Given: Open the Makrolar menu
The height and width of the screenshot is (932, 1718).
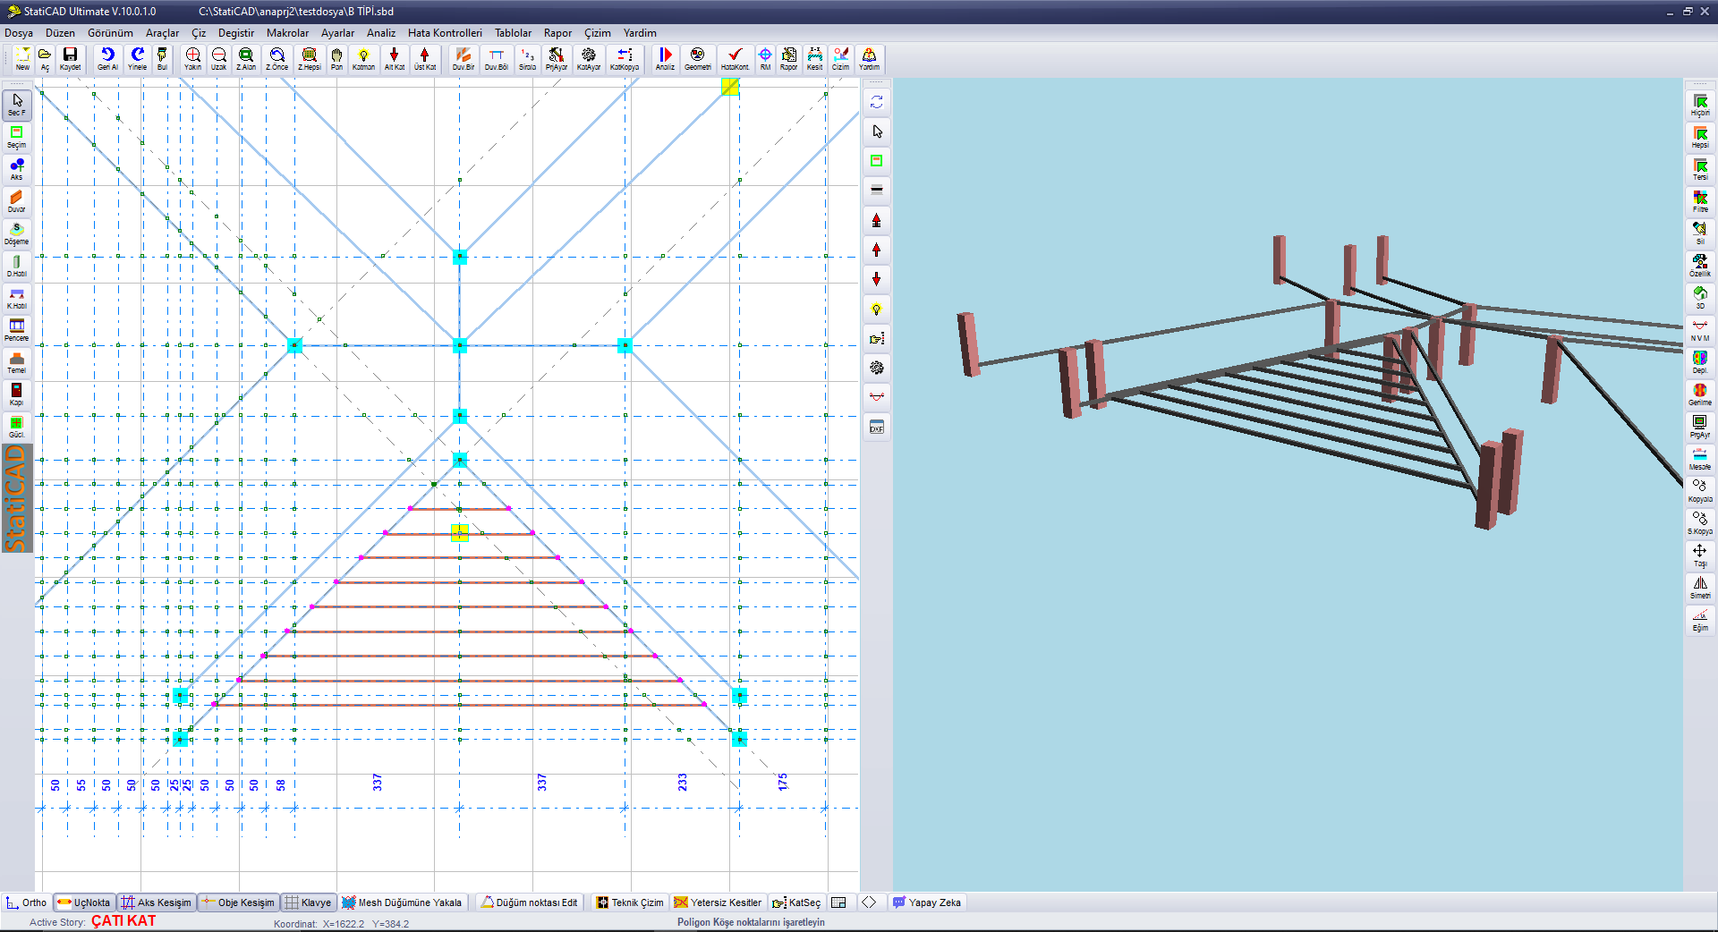Looking at the screenshot, I should tap(287, 33).
